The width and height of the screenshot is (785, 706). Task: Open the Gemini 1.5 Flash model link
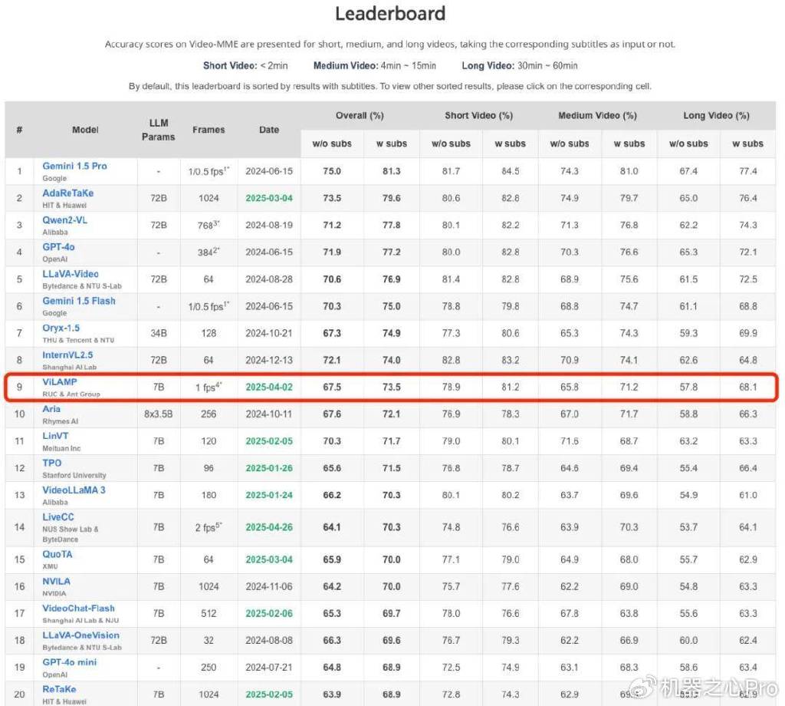click(x=79, y=301)
